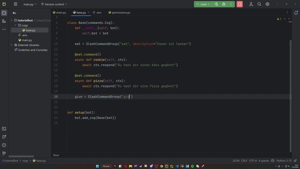
Task: Open the main.py project dropdown
Action: 30,4
